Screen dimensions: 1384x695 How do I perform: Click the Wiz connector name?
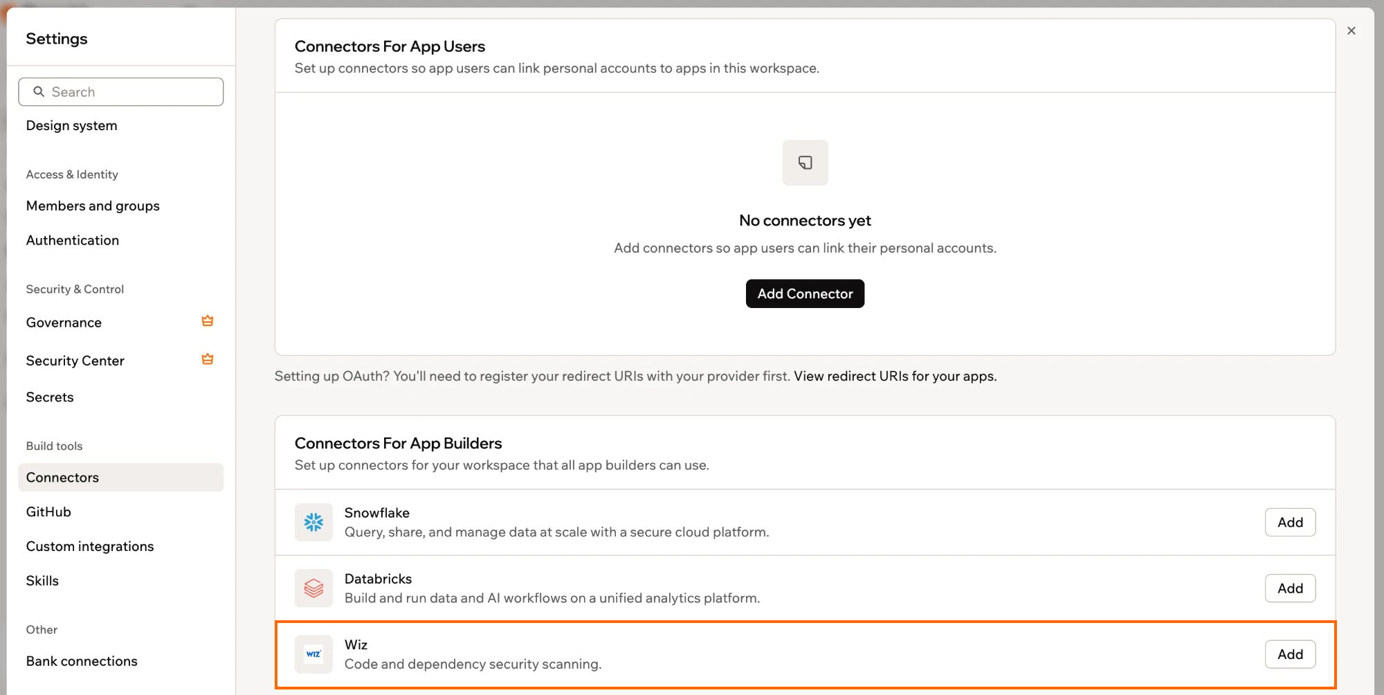coord(356,644)
